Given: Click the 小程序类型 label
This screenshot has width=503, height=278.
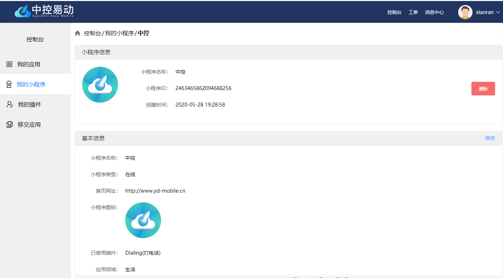Looking at the screenshot, I should (104, 174).
